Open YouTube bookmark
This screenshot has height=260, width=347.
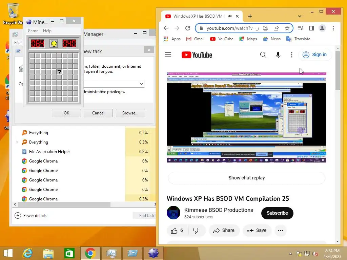point(222,39)
